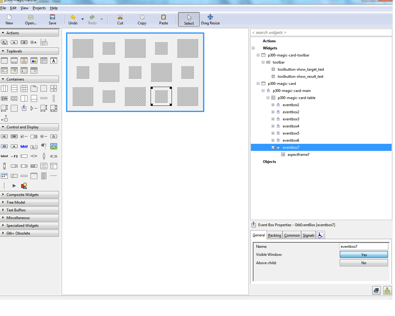Activate the Select pointer mode
Screen dimensions: 395x316
tap(189, 19)
